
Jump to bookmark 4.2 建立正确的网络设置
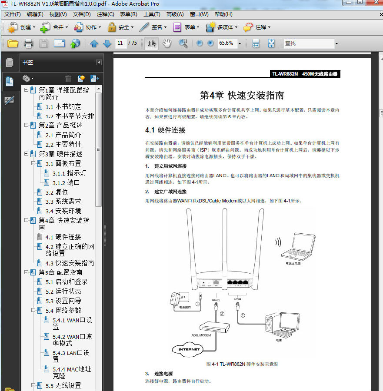click(x=70, y=250)
